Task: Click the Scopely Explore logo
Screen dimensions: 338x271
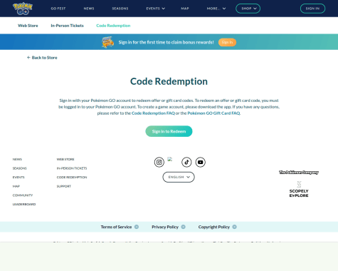Action: coord(299,189)
